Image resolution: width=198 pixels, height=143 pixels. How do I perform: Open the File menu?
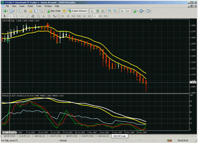pos(7,6)
